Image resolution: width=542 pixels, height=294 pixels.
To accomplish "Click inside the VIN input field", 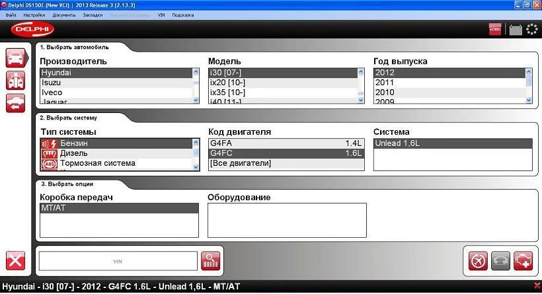I will pos(118,261).
